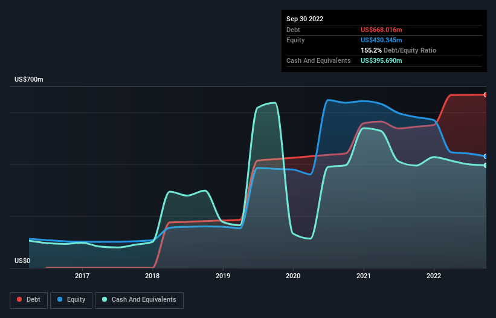
Task: Click the 2021 axis label
Action: pyautogui.click(x=364, y=276)
